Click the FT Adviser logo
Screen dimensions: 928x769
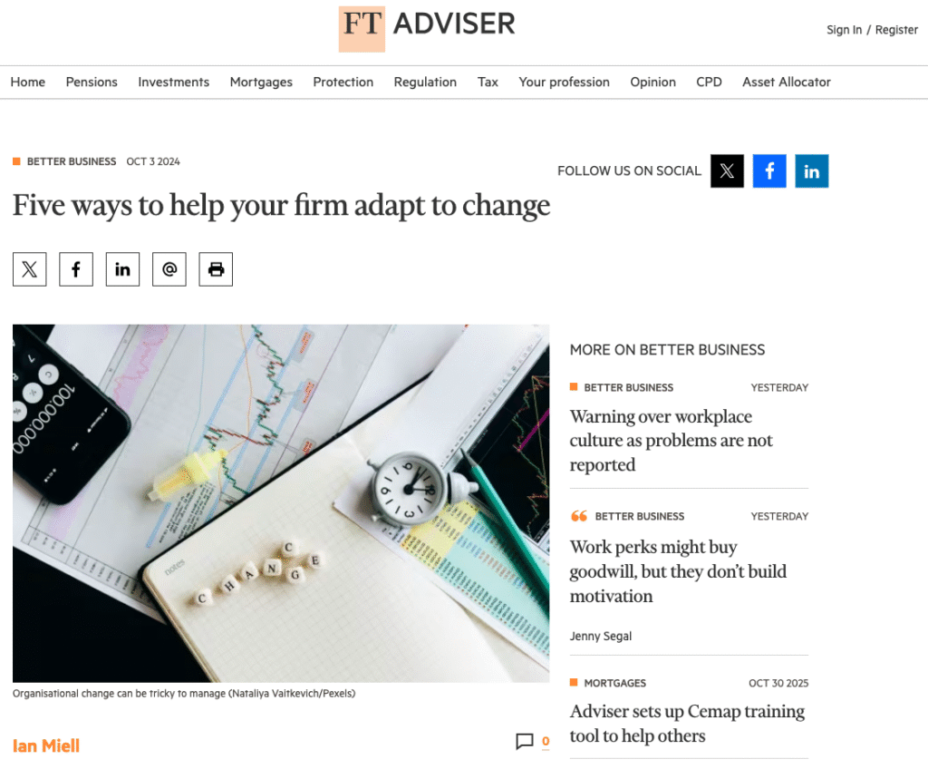coord(428,29)
